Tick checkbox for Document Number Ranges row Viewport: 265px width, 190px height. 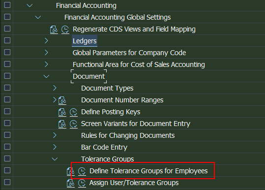tap(7, 99)
